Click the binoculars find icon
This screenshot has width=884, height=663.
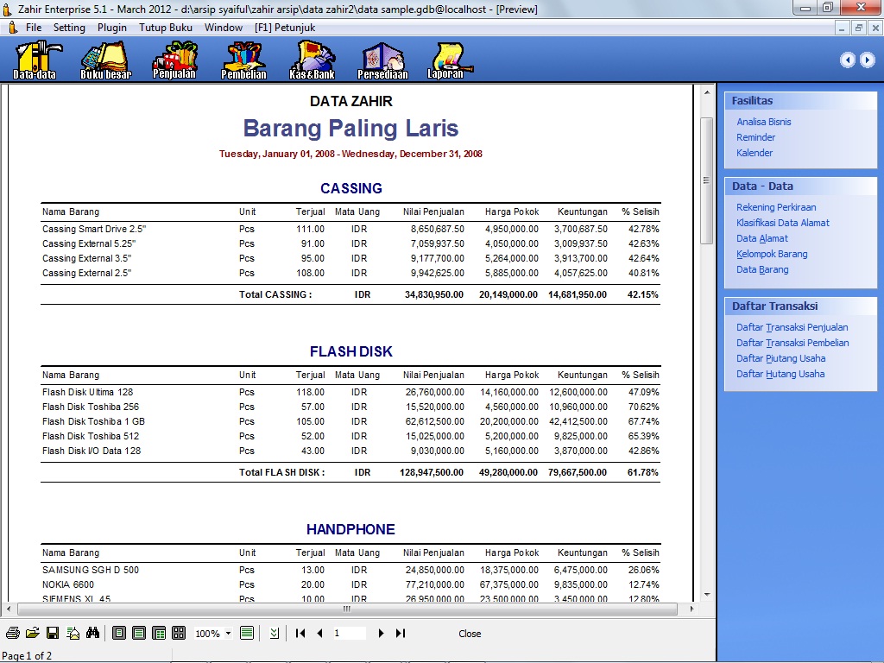tap(93, 634)
